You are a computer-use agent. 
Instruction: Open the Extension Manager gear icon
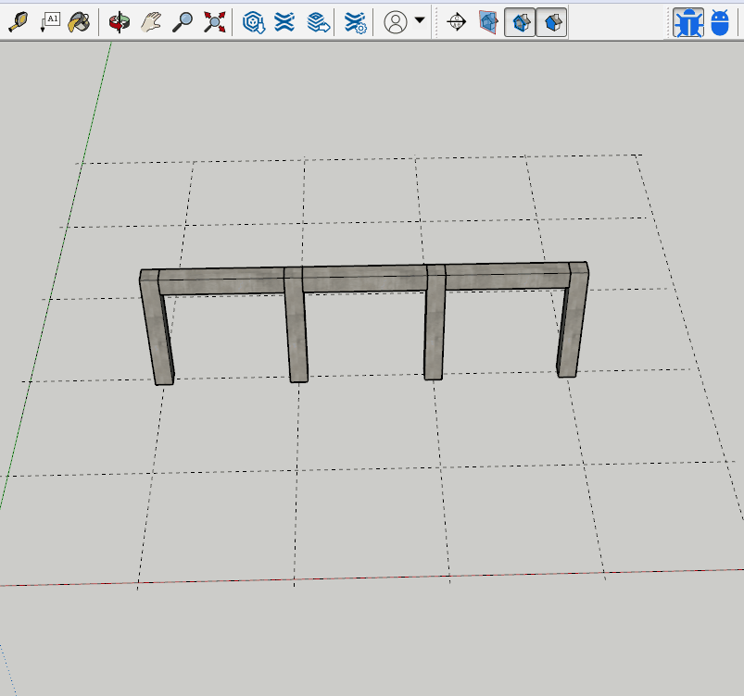point(355,22)
